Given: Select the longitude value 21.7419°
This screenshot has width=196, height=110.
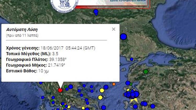Looking at the screenshot, I should (56, 65).
